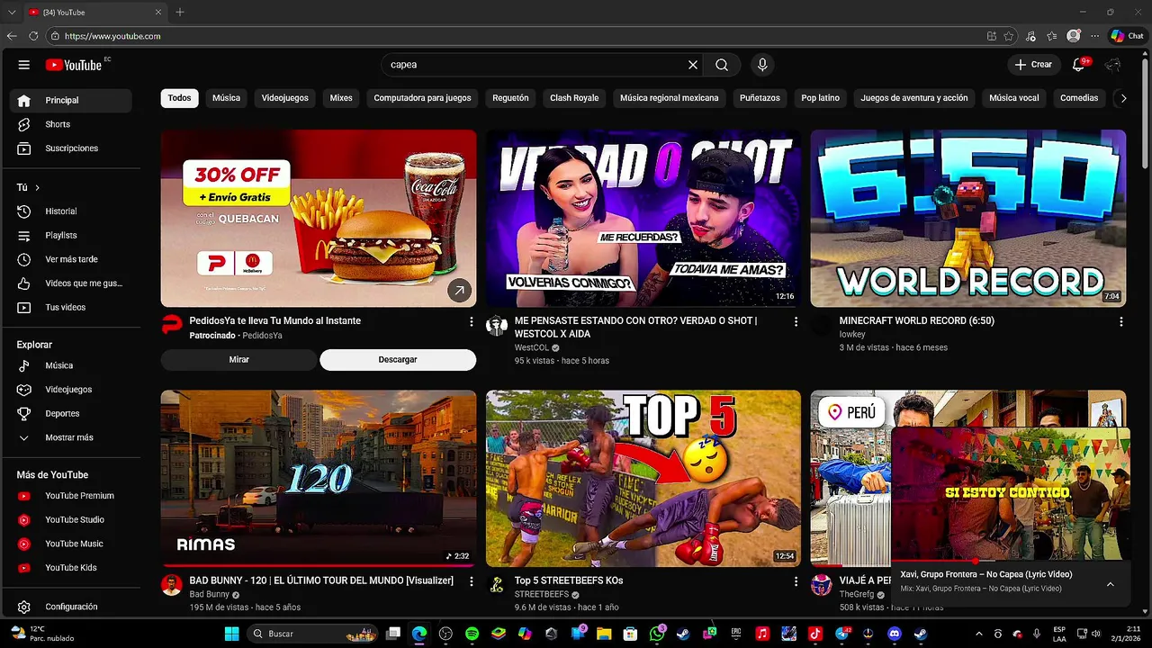Open YouTube Premium link
Image resolution: width=1152 pixels, height=648 pixels.
click(x=72, y=496)
